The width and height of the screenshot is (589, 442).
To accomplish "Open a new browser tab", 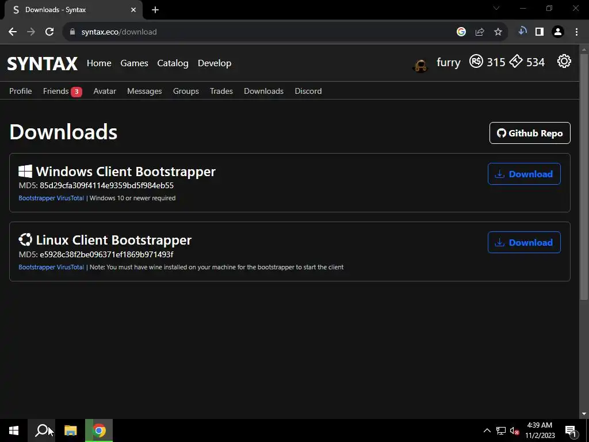I will point(155,10).
